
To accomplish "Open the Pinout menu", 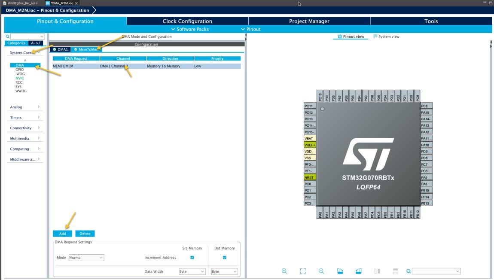I will (x=251, y=29).
